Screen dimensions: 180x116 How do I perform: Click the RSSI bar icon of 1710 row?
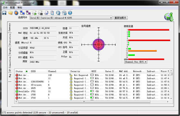pyautogui.click(x=92, y=98)
